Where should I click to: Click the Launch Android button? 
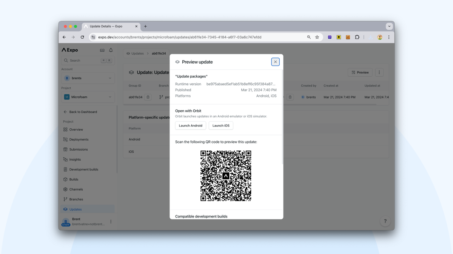pyautogui.click(x=190, y=125)
